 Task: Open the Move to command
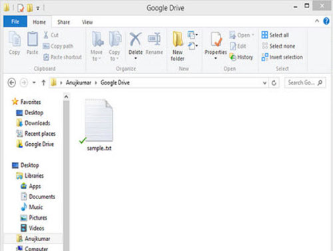pyautogui.click(x=97, y=46)
